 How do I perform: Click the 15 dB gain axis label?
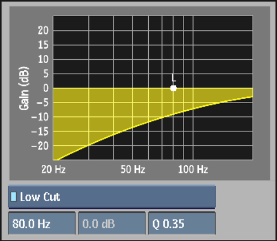(43, 45)
